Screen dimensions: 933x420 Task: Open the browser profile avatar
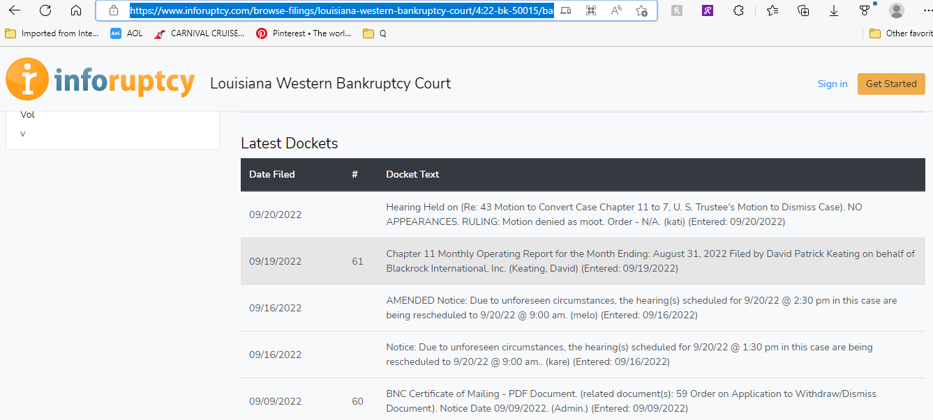pos(897,10)
